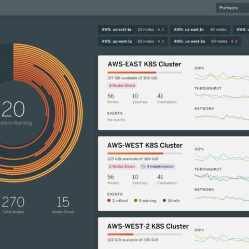This screenshot has width=249, height=249.
Task: Click '197 GiB available of 300 GiB' text
Action: [132, 78]
